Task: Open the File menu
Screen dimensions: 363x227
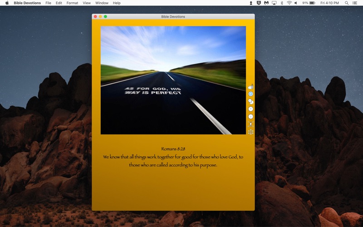Action: click(x=49, y=3)
